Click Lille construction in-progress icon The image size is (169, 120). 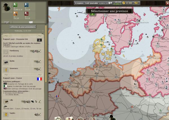(5, 106)
